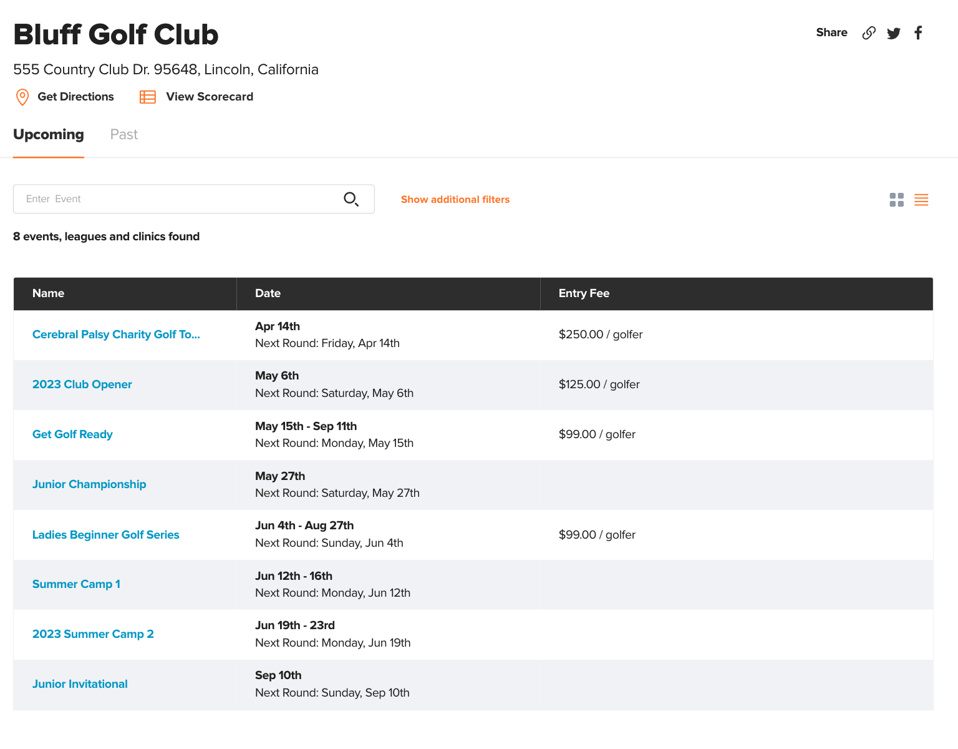Switch to list view icon

[921, 200]
